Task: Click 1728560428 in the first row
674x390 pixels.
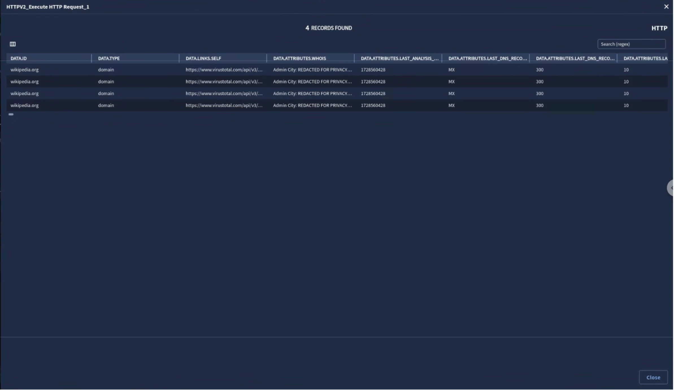Action: coord(373,70)
